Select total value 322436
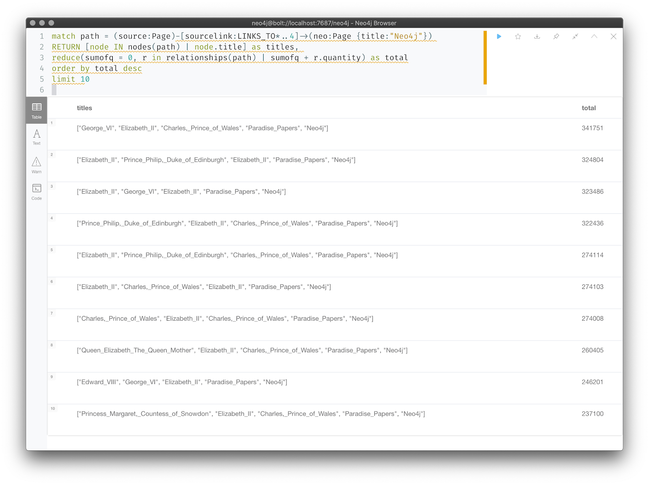 click(x=592, y=223)
